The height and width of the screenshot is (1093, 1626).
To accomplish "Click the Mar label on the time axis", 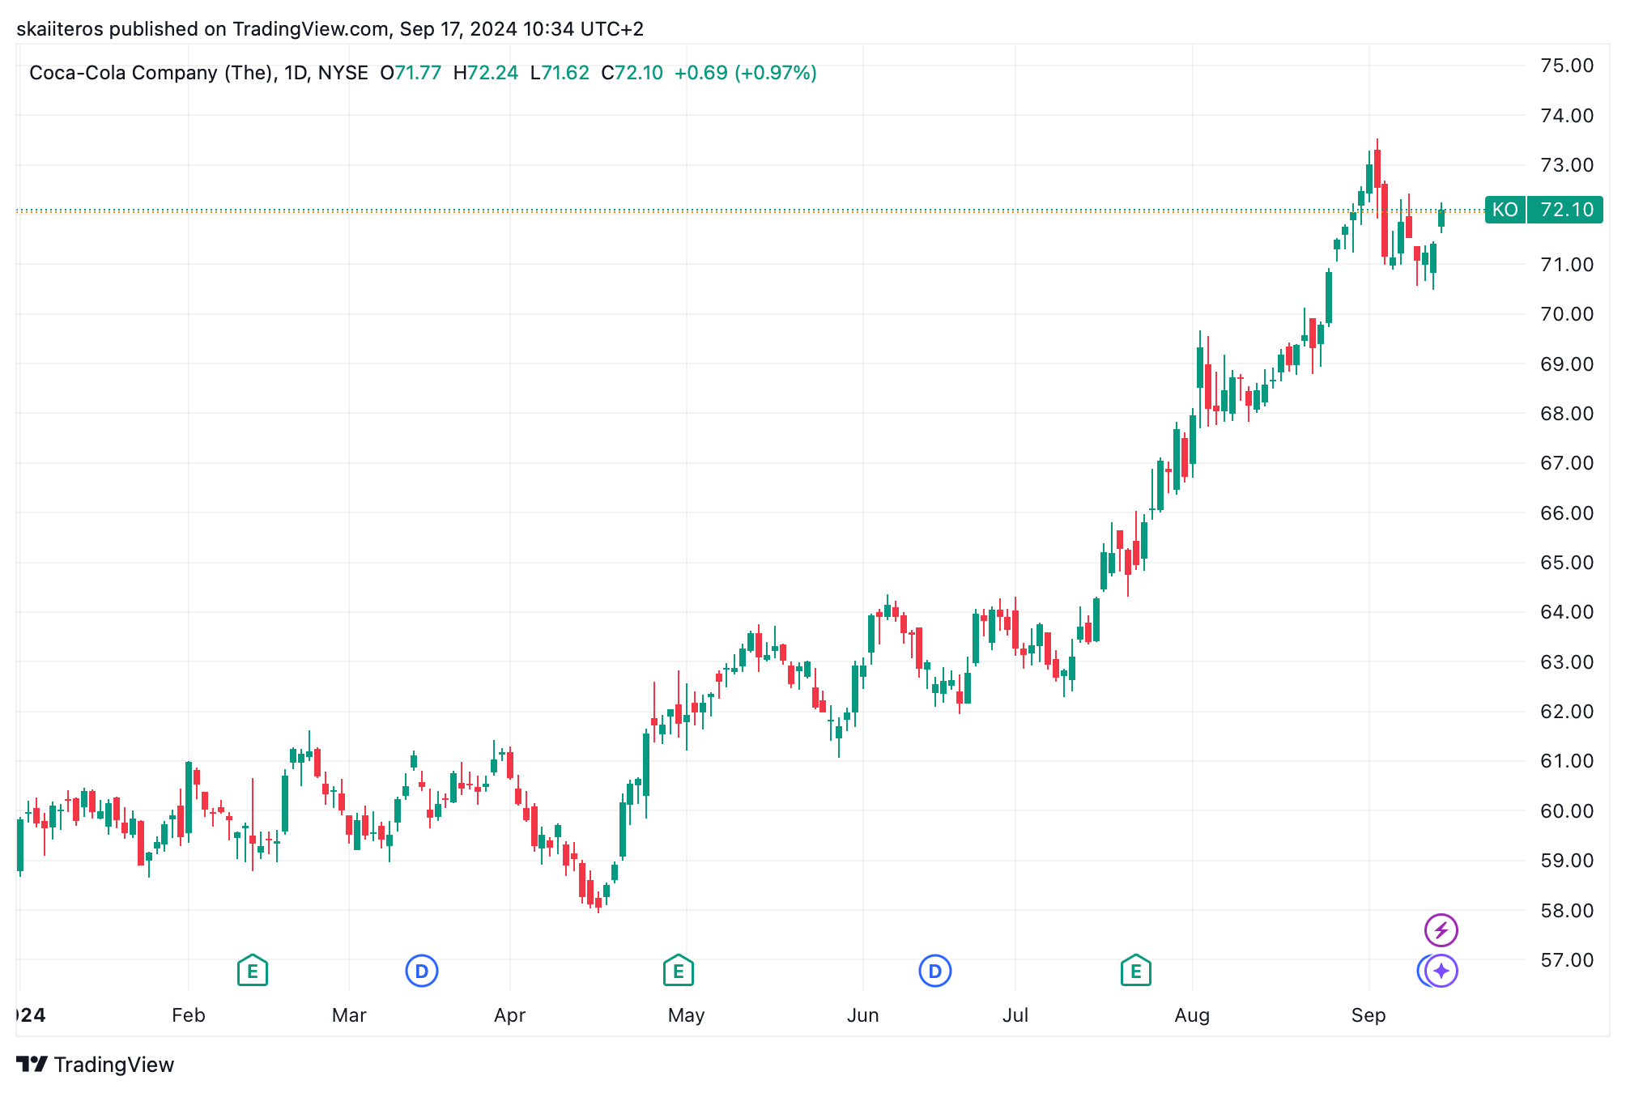I will coord(349,1015).
